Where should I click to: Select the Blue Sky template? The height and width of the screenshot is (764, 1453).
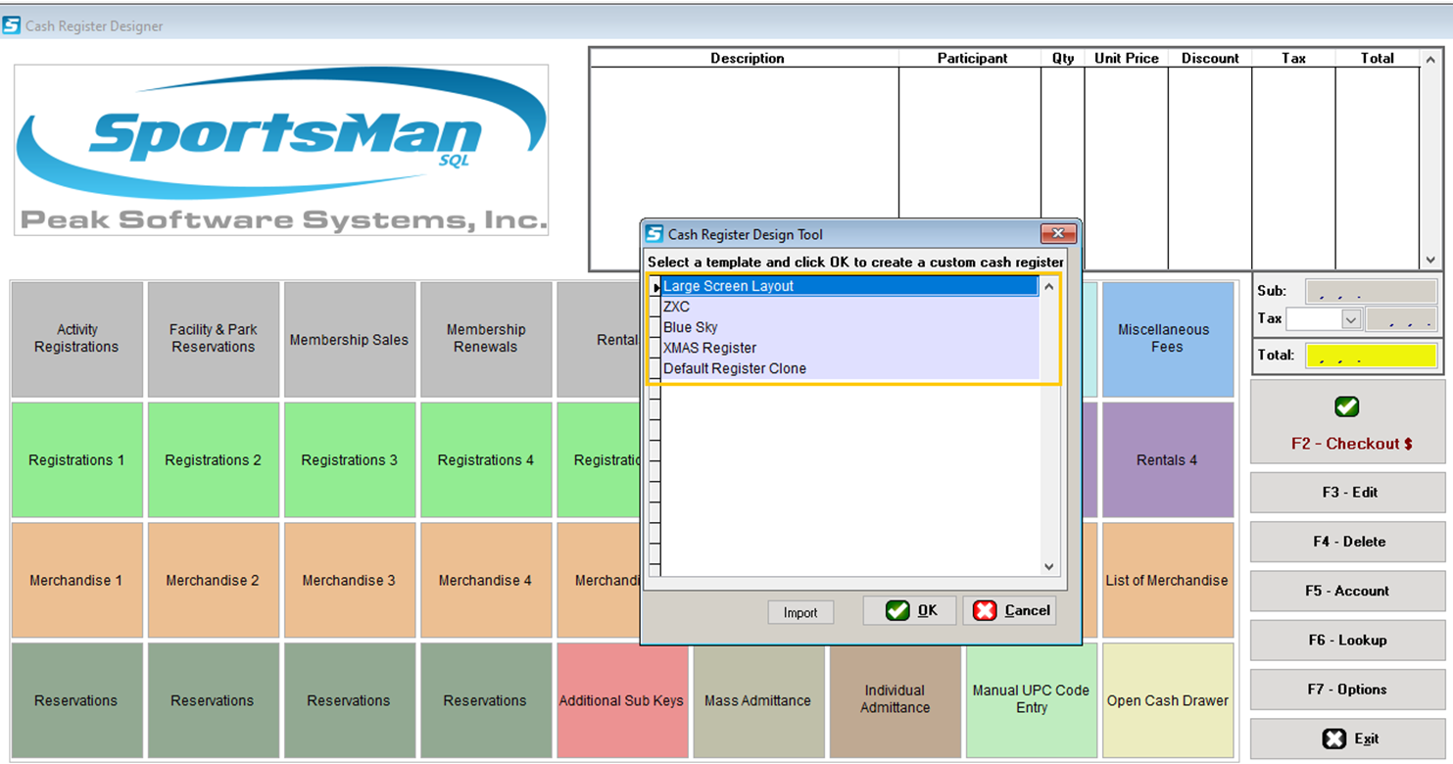click(691, 327)
